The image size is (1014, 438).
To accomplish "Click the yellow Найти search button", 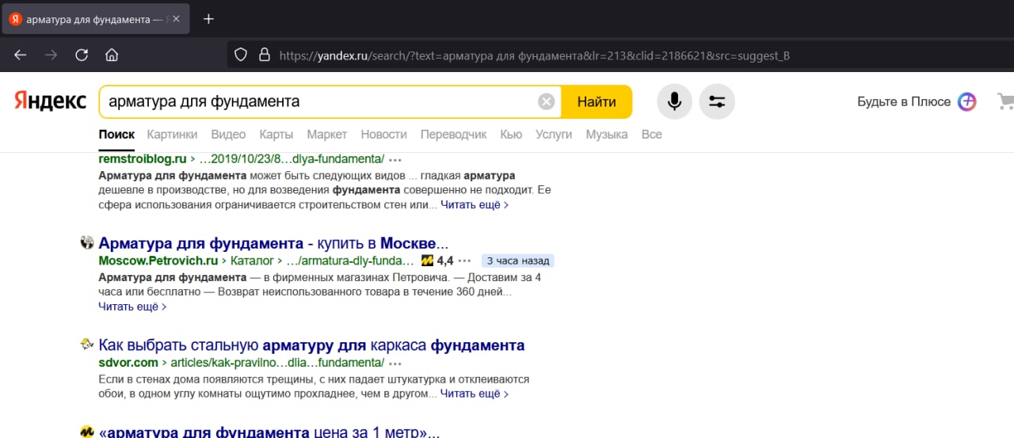I will click(597, 101).
